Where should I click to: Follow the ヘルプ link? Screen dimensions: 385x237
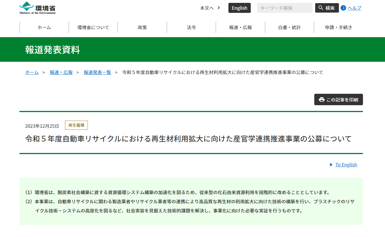(354, 8)
